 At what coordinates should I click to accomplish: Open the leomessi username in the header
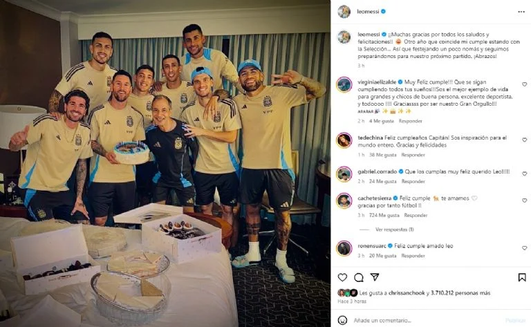point(368,12)
